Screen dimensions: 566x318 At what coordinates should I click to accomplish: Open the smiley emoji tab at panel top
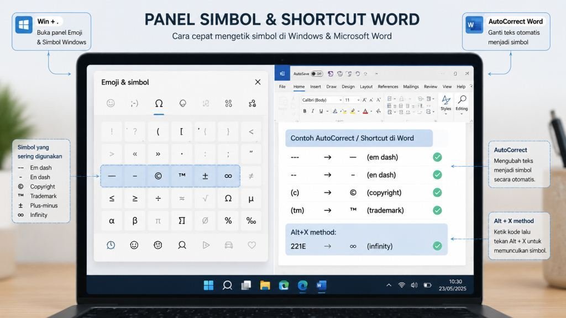pyautogui.click(x=111, y=103)
